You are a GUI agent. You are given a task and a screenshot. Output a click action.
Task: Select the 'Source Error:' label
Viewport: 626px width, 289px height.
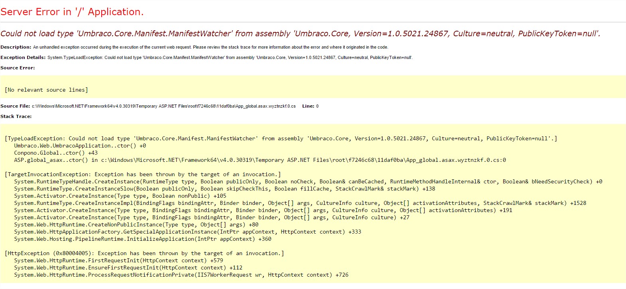18,68
